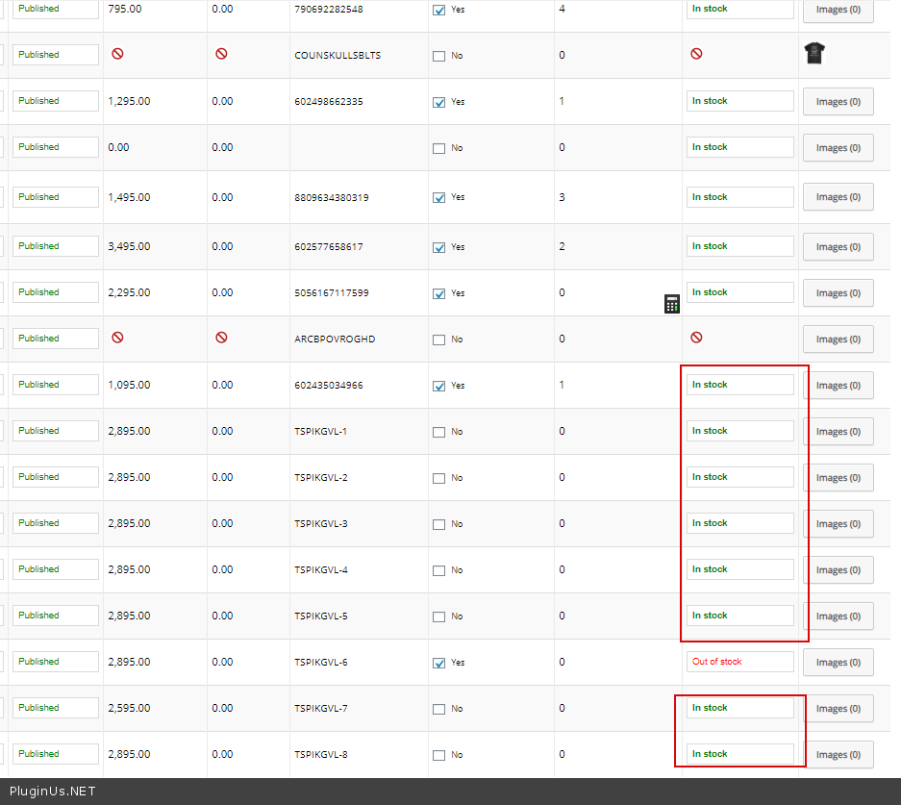Click the calculator icon beside the stock status
This screenshot has height=805, width=901.
coord(672,304)
